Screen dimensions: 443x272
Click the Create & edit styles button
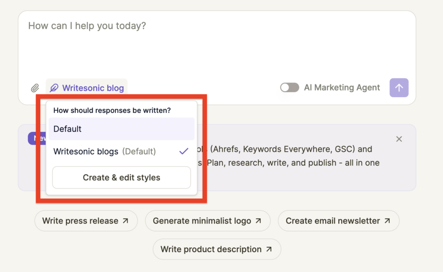point(122,177)
